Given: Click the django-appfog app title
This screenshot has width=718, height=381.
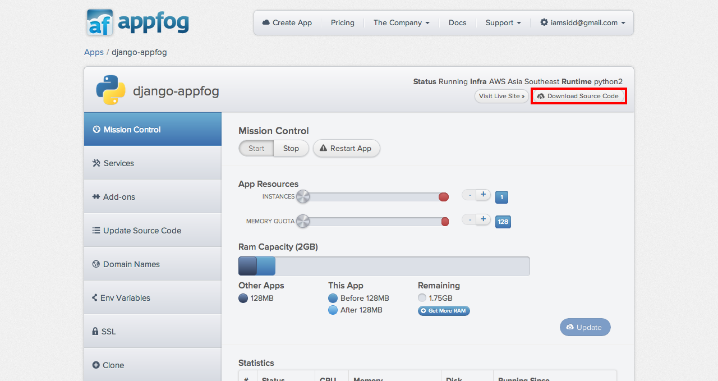Looking at the screenshot, I should click(x=176, y=91).
